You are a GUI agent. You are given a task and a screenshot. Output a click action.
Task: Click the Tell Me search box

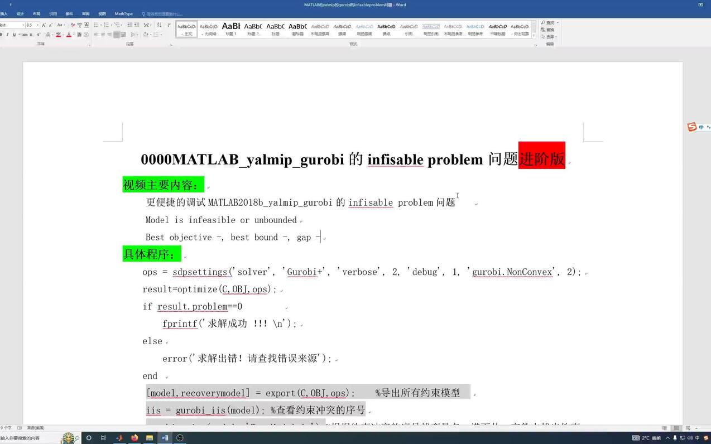tap(163, 13)
